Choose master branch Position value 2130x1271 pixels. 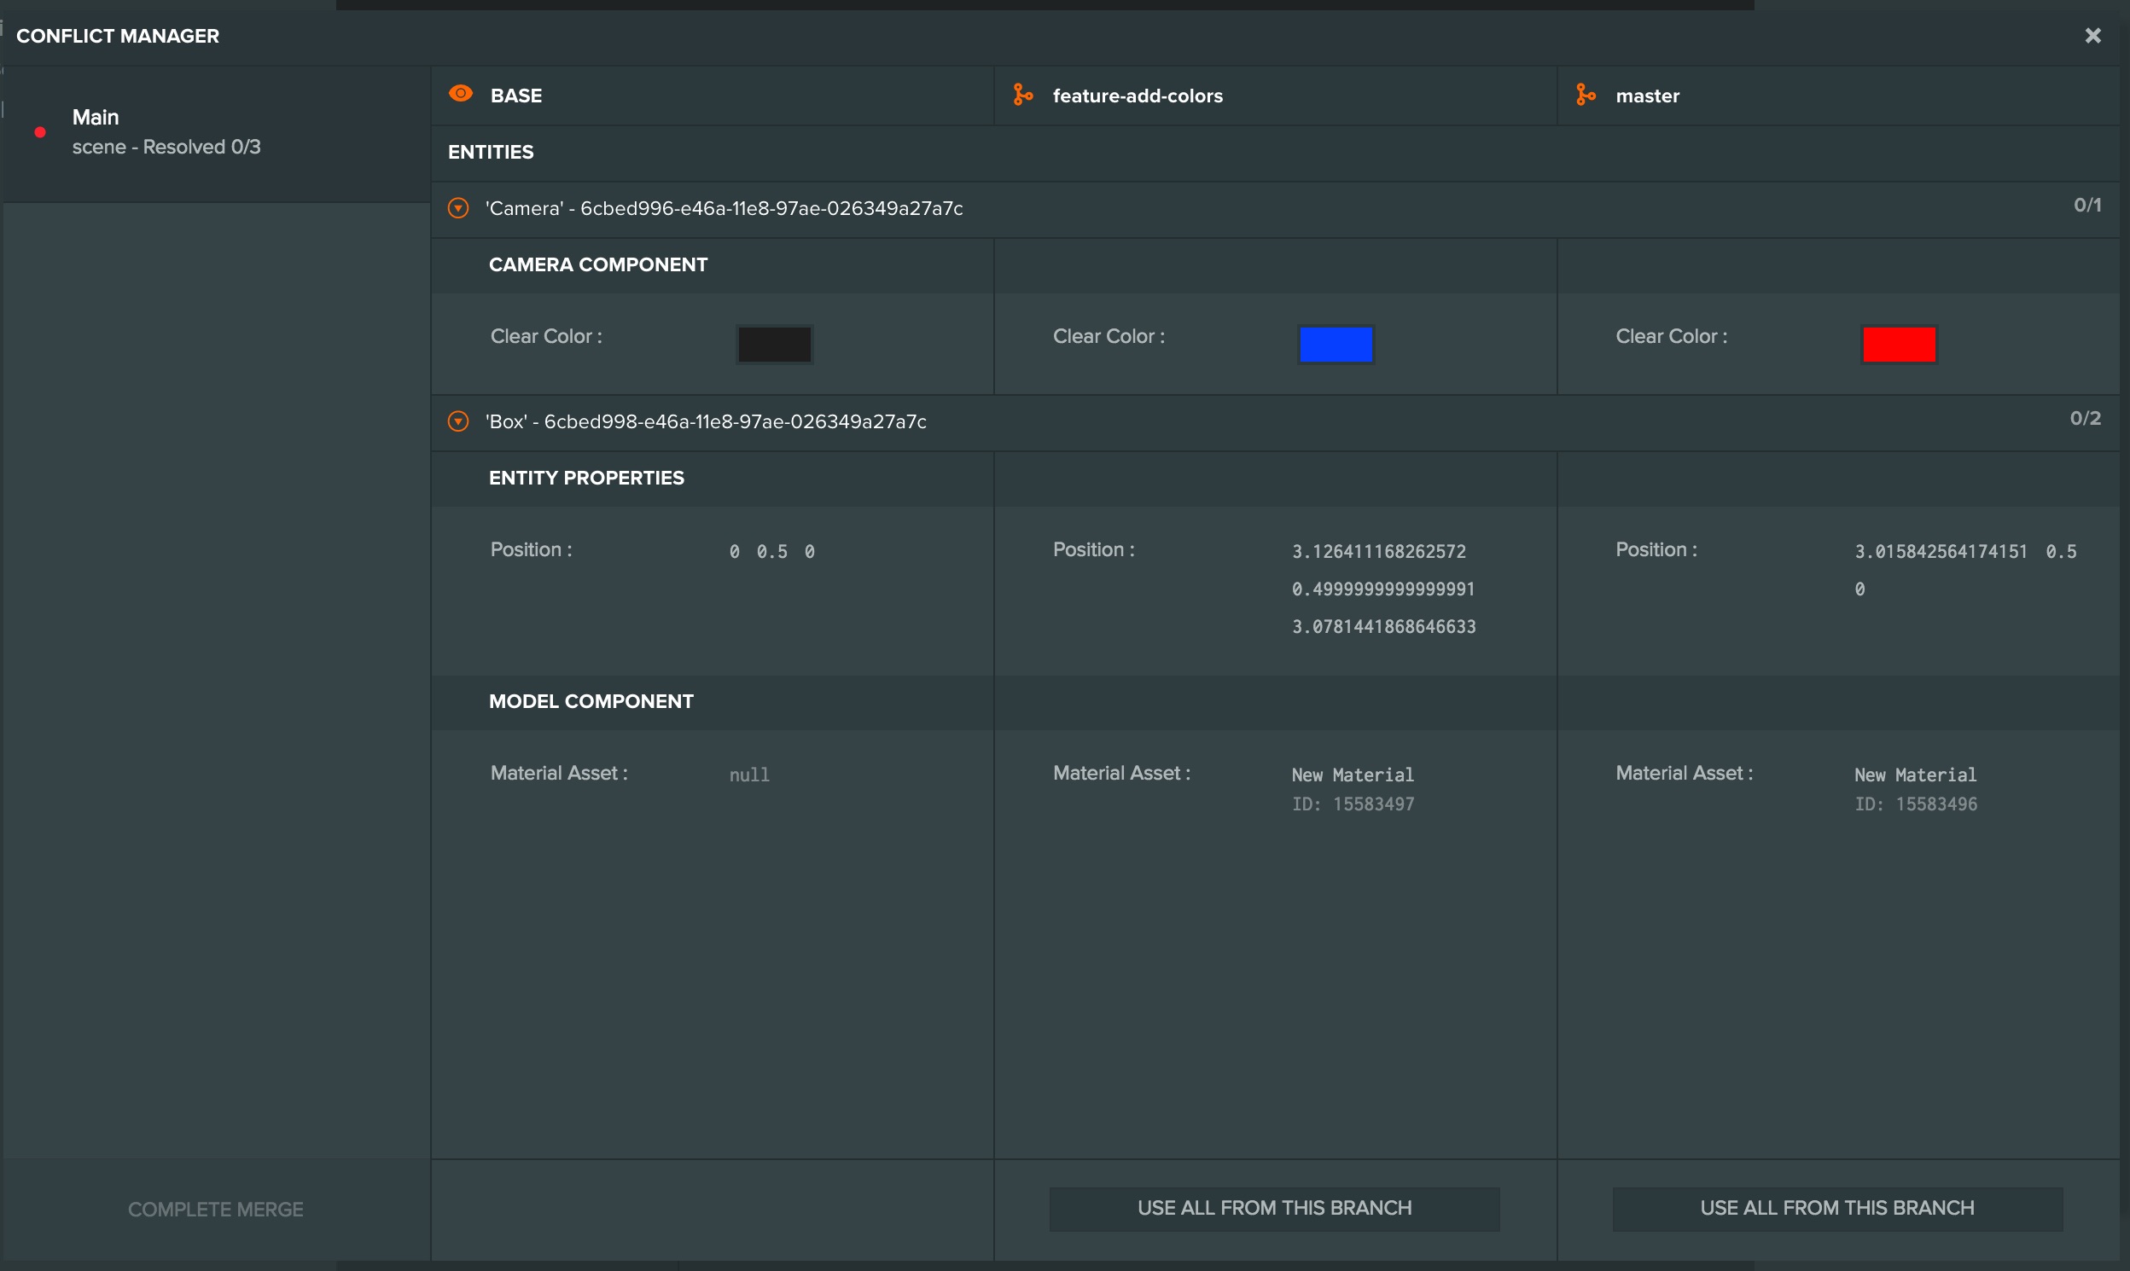(x=1965, y=571)
